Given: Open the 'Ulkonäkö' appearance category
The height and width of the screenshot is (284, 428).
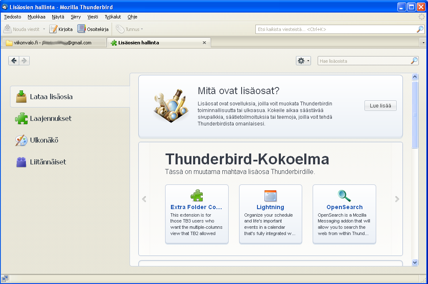Looking at the screenshot, I should [70, 140].
